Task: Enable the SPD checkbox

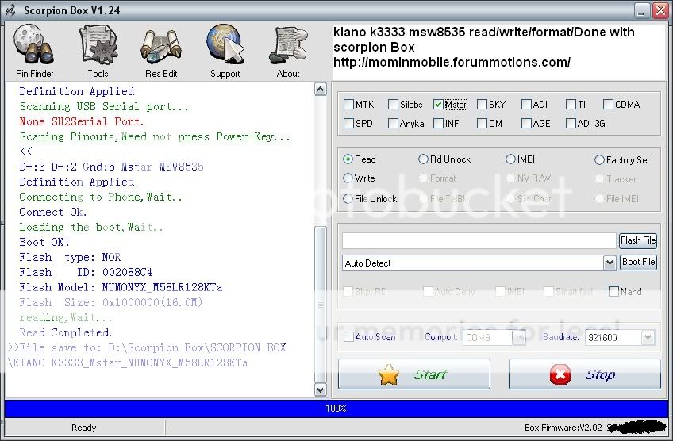Action: [x=348, y=124]
